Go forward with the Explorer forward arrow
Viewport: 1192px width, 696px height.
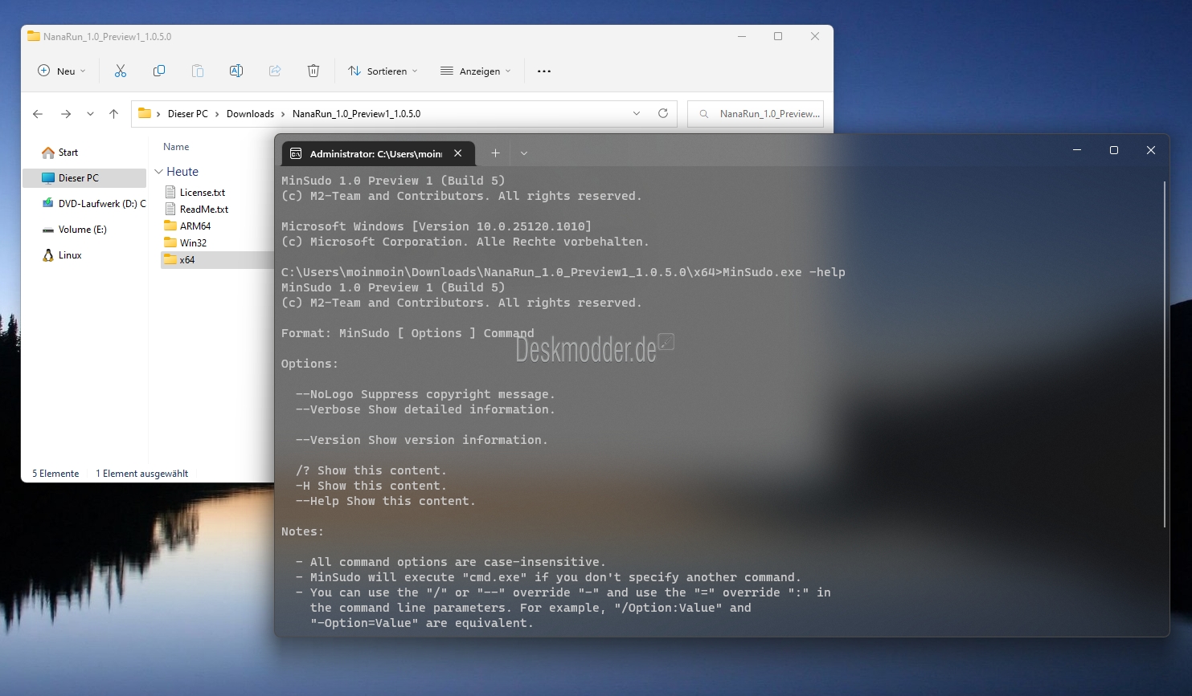coord(66,114)
